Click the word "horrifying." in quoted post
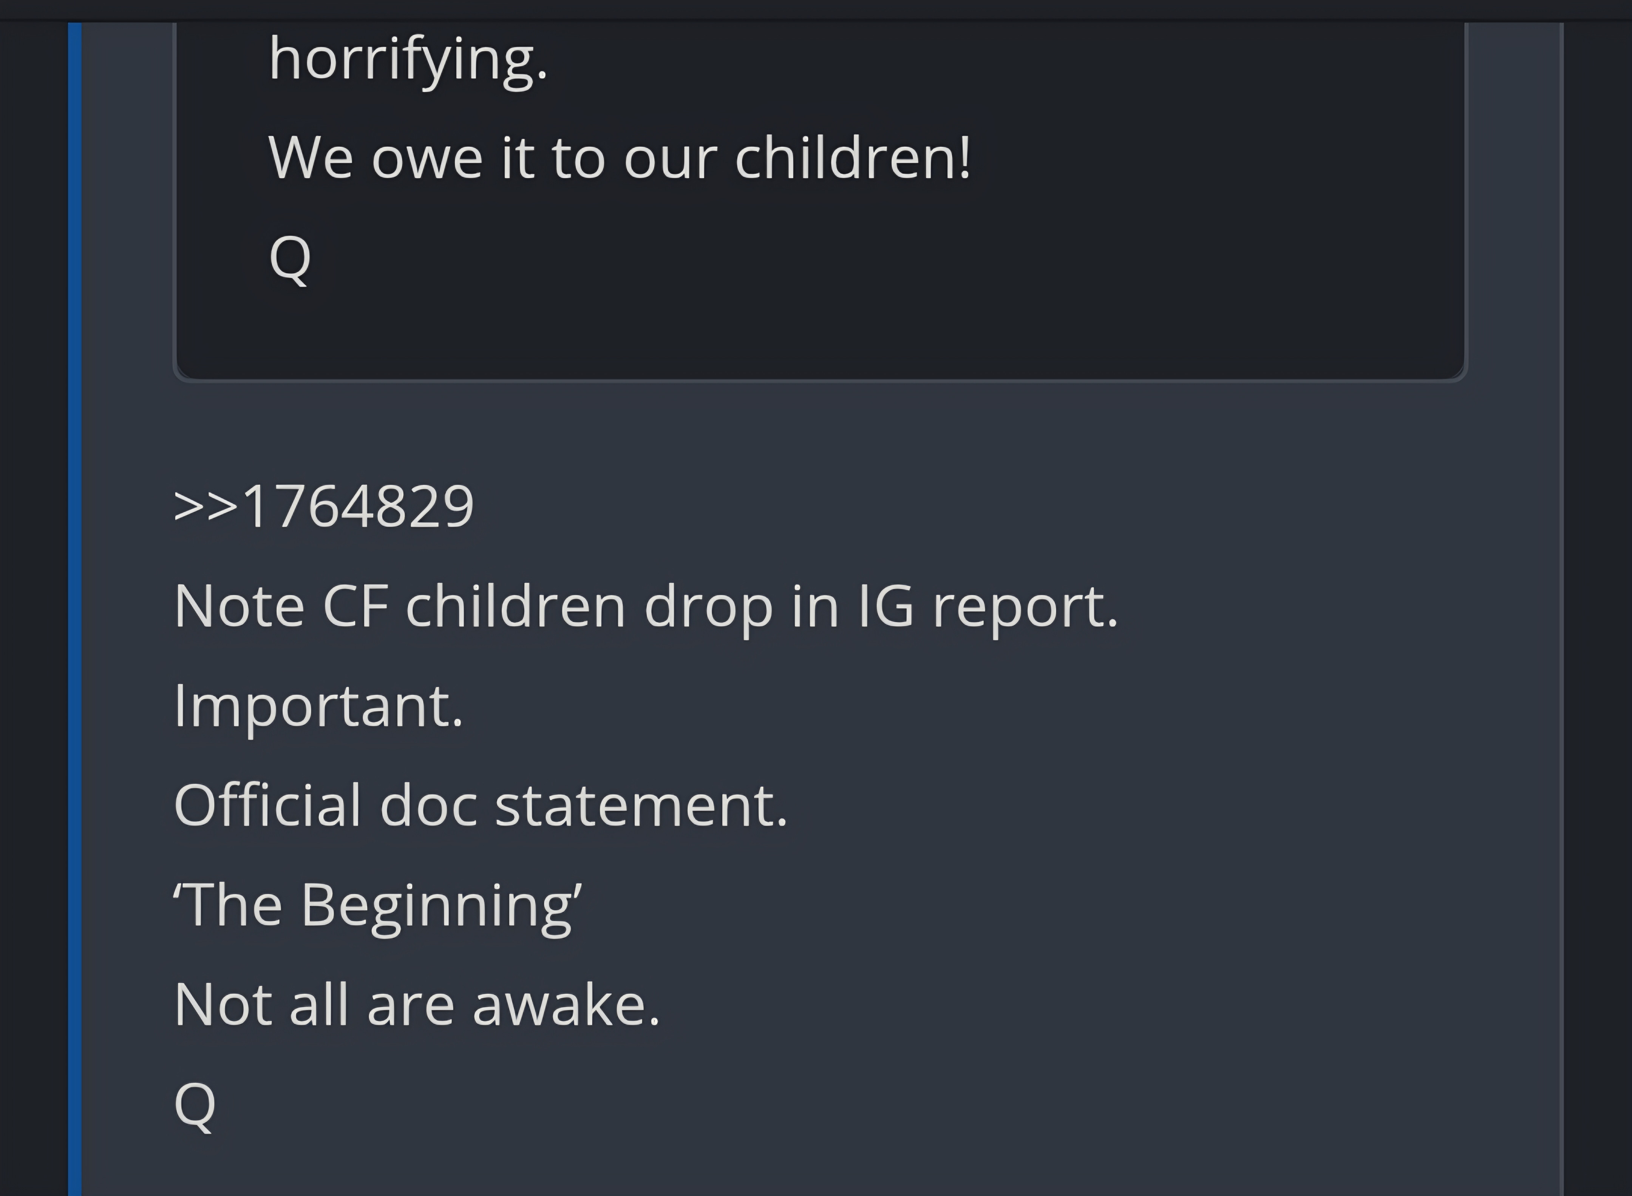The height and width of the screenshot is (1196, 1632). (x=408, y=59)
